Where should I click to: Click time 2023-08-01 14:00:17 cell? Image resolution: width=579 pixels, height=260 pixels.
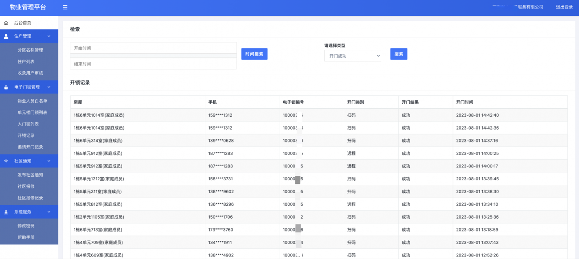click(510, 166)
